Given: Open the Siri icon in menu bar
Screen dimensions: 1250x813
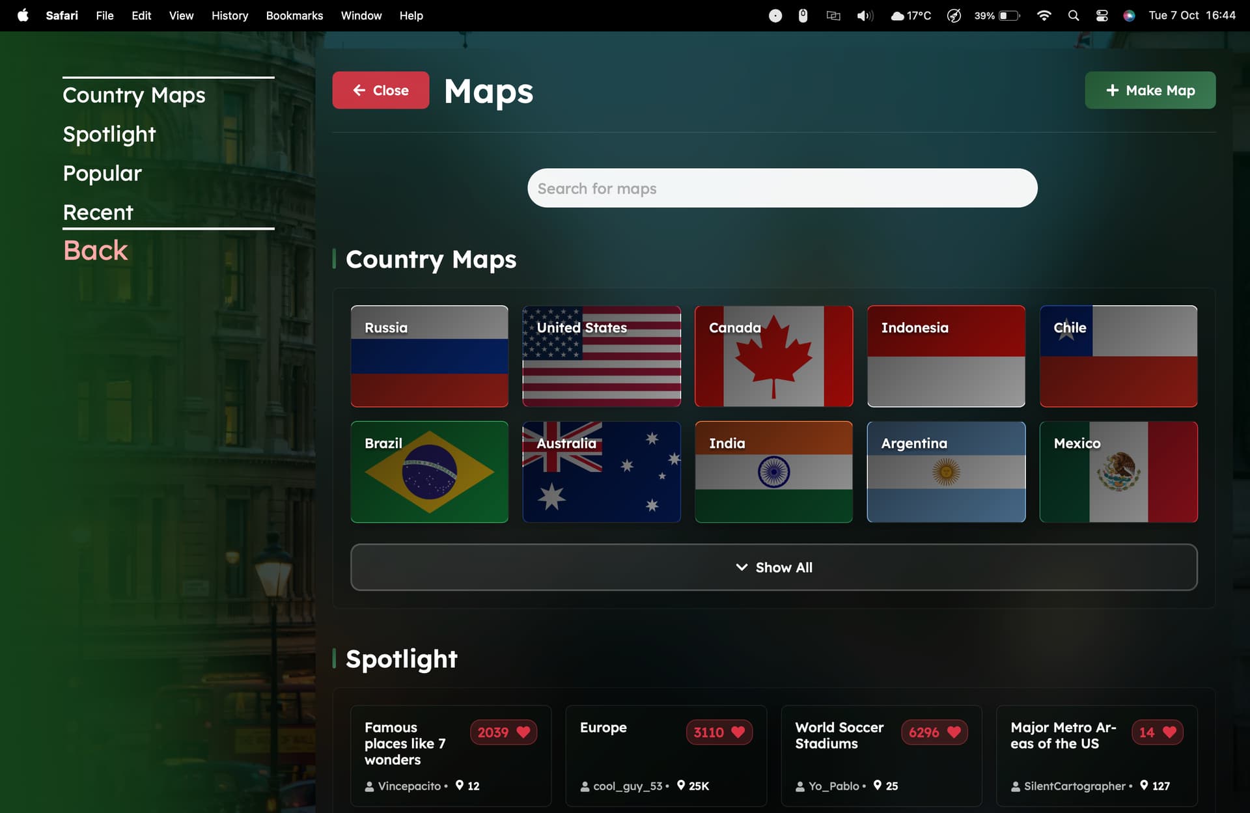Looking at the screenshot, I should pos(1129,16).
